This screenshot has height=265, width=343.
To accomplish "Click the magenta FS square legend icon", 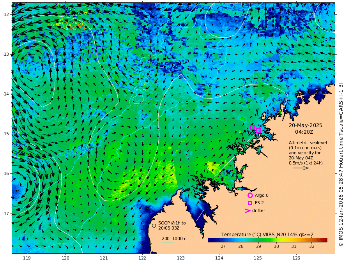I will coord(250,203).
